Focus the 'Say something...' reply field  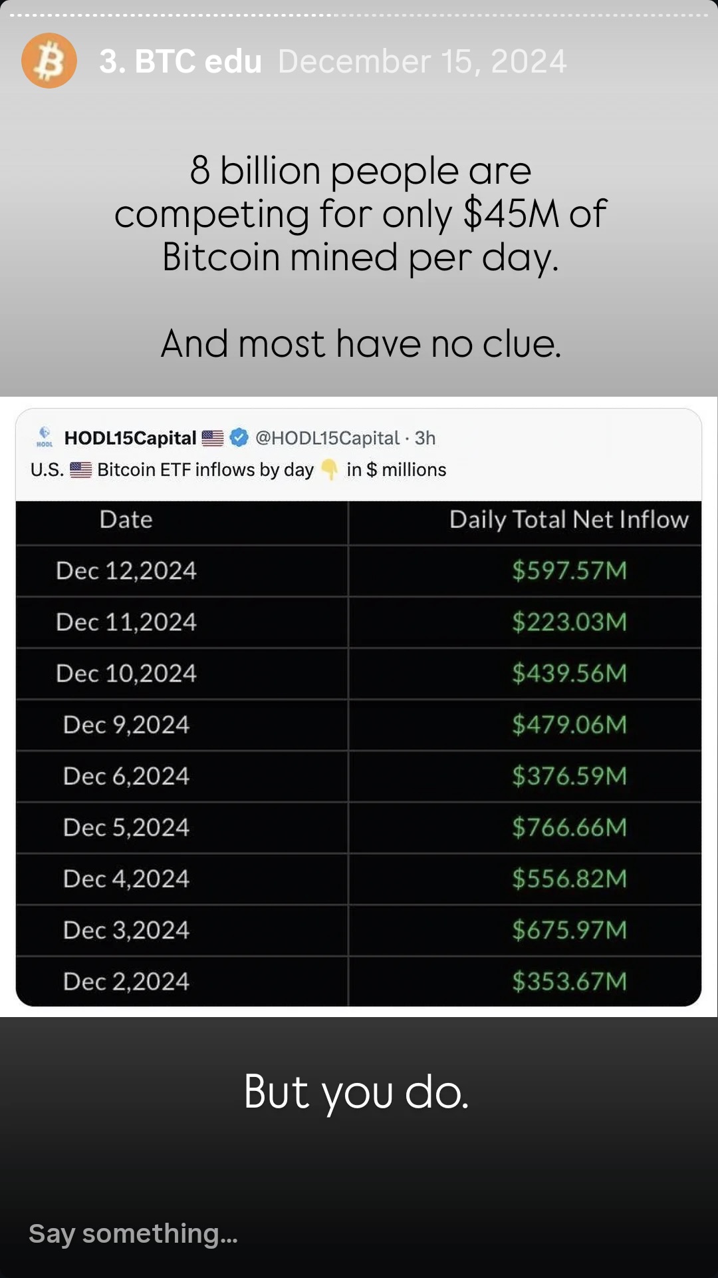pyautogui.click(x=133, y=1233)
